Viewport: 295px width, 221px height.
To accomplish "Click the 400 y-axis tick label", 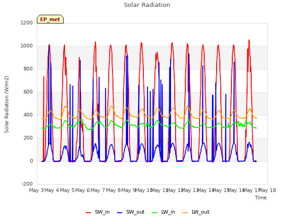I will coord(28,115).
